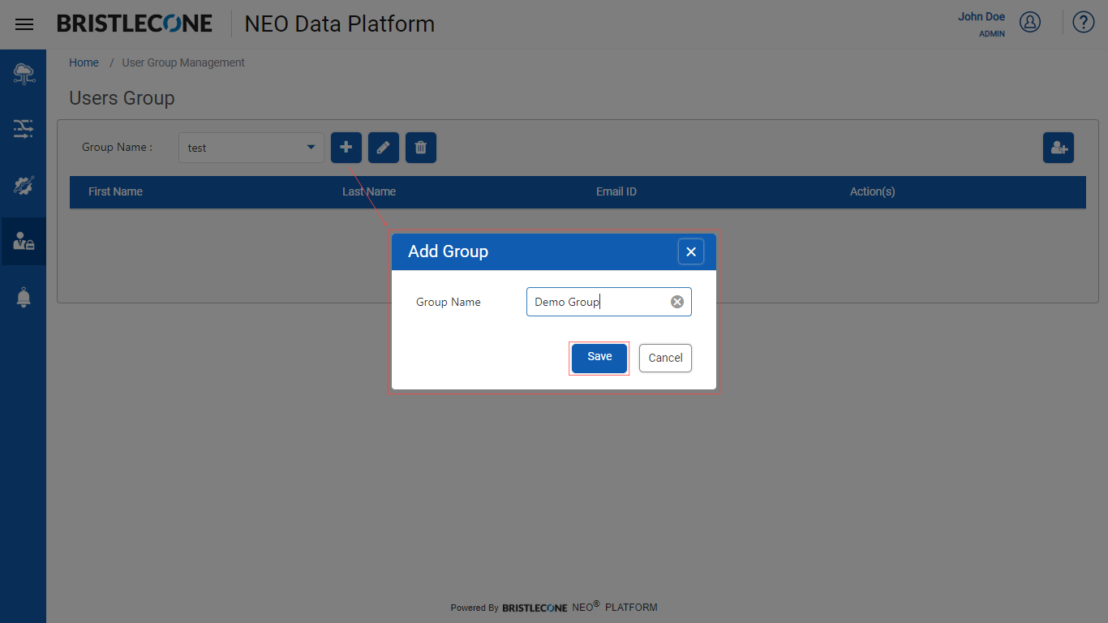Click the plus add group icon
This screenshot has height=623, width=1108.
(346, 148)
